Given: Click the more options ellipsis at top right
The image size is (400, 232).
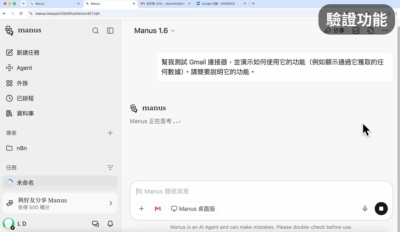Looking at the screenshot, I should 385,31.
